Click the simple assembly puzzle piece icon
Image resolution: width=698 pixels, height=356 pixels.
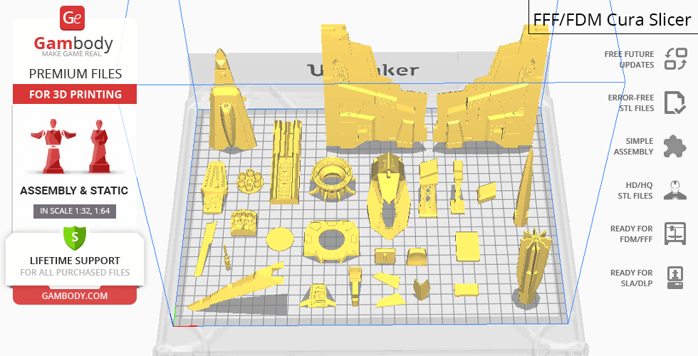click(674, 147)
